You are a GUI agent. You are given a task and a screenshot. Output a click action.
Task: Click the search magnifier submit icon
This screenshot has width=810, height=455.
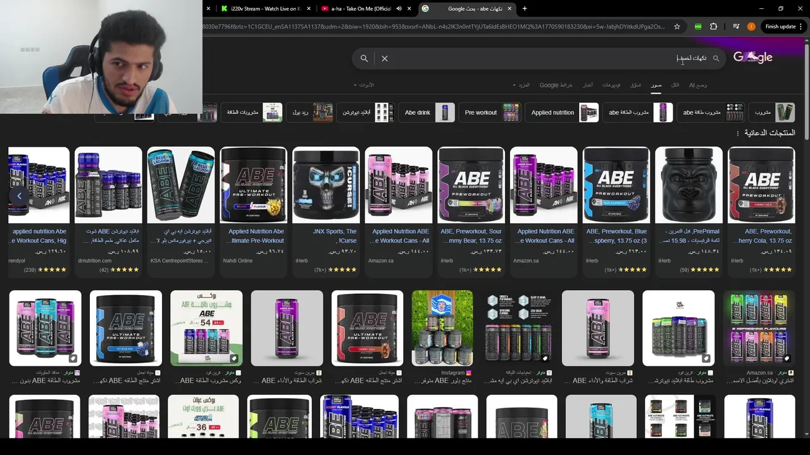364,58
